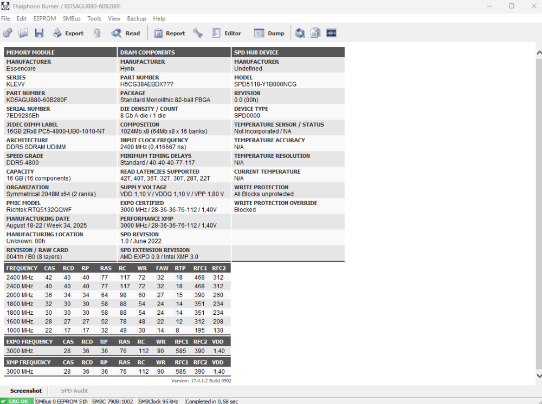Open the EEPROM menu
Image resolution: width=542 pixels, height=404 pixels.
44,18
